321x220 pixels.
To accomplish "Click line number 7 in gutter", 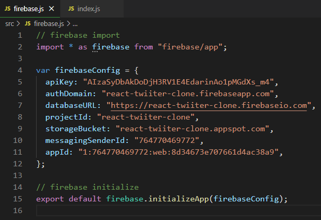I will [x=20, y=105].
